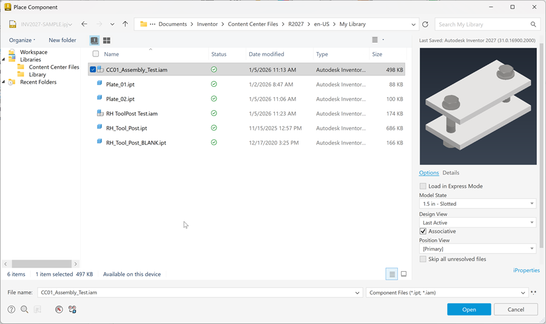Click the folder icon in the address bar

(x=143, y=24)
